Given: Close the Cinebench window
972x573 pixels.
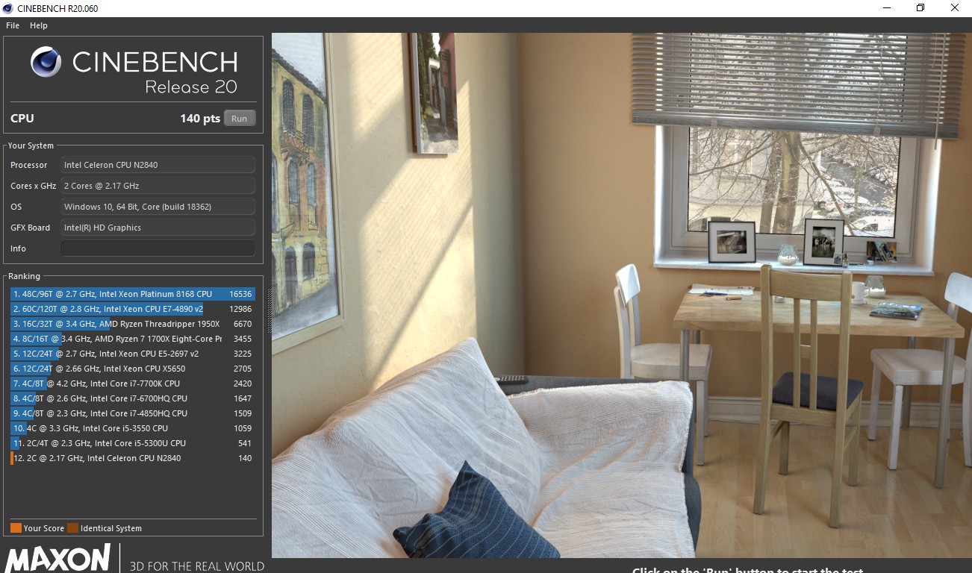Looking at the screenshot, I should 955,8.
